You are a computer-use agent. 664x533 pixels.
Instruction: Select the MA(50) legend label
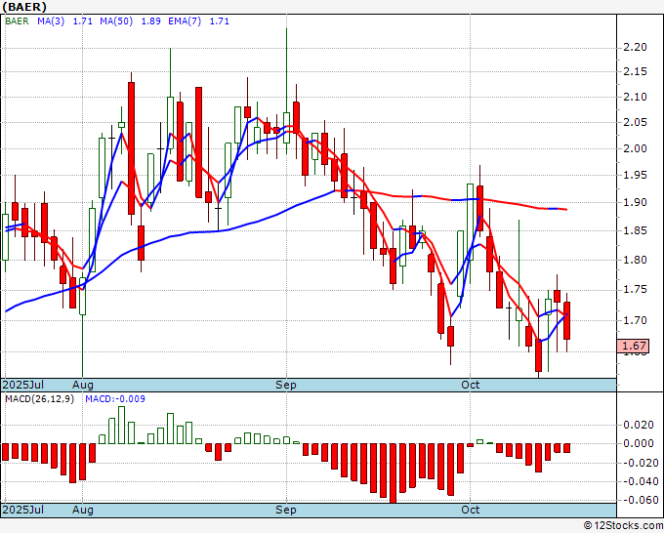pos(116,21)
